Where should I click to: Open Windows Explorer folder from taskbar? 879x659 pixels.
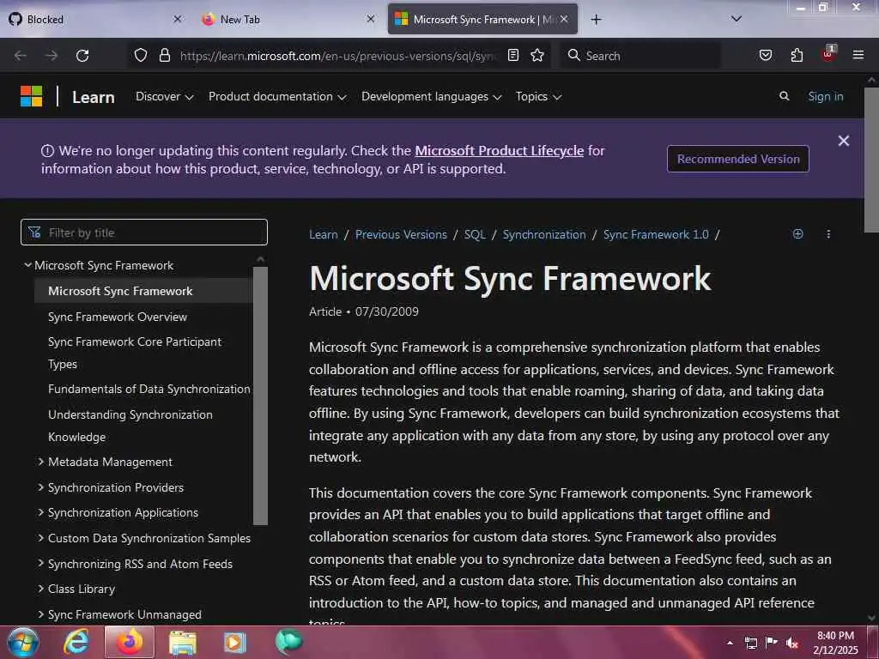coord(183,642)
